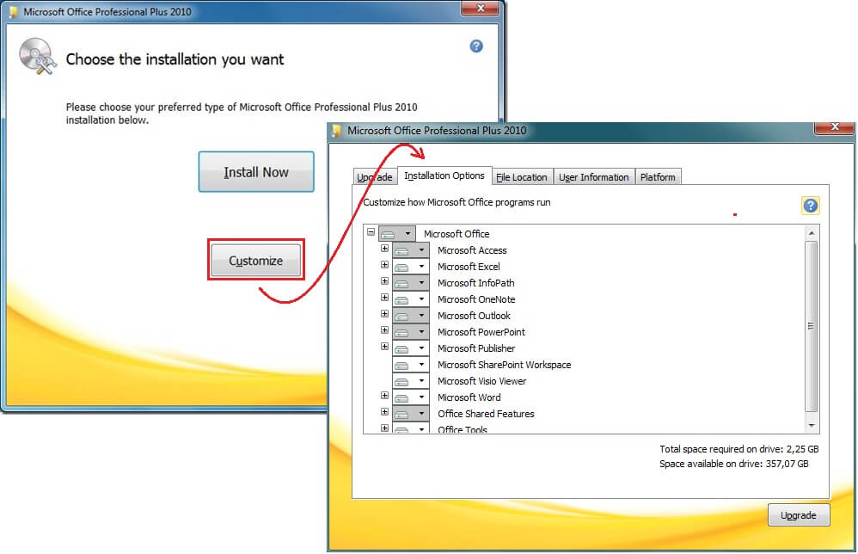This screenshot has width=858, height=554.
Task: Click the Customize button
Action: [x=255, y=261]
